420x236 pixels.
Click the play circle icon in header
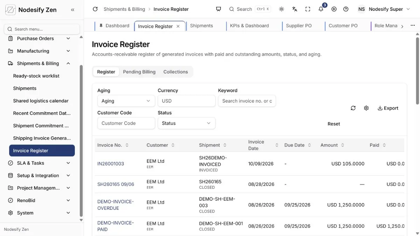pos(334,9)
